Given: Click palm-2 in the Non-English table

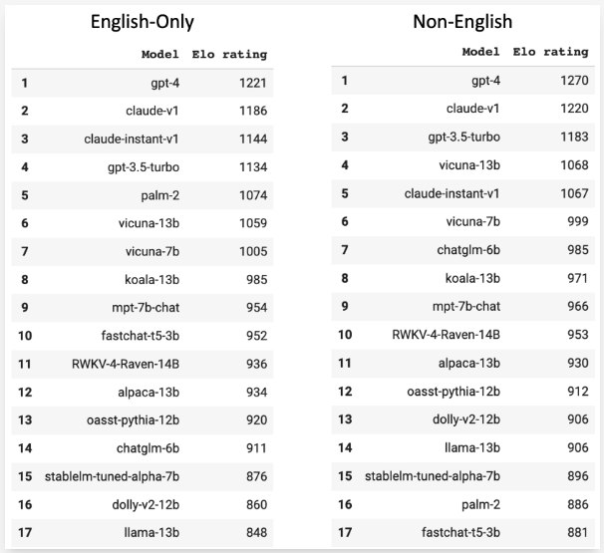Looking at the screenshot, I should point(480,504).
